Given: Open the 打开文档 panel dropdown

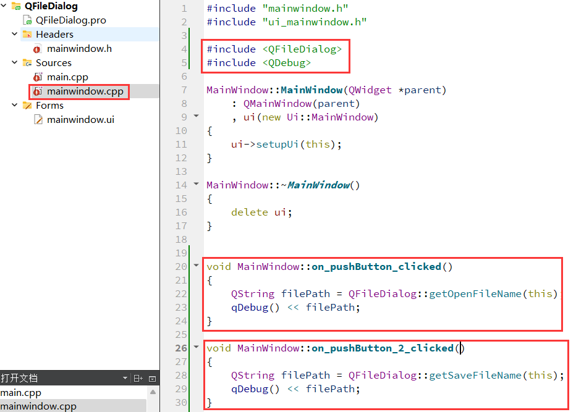Looking at the screenshot, I should (x=125, y=378).
